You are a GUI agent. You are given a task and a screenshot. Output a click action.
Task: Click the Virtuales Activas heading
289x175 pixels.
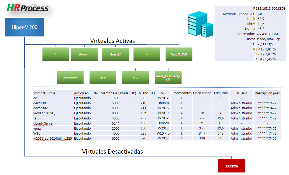(x=112, y=41)
